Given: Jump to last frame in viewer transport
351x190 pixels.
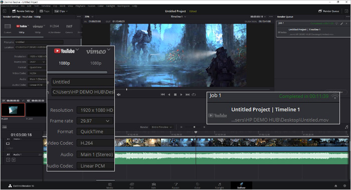Looking at the screenshot, I should tap(188, 95).
